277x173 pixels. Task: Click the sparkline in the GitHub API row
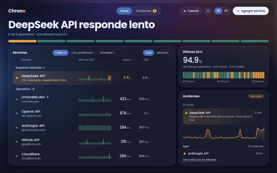pos(95,142)
